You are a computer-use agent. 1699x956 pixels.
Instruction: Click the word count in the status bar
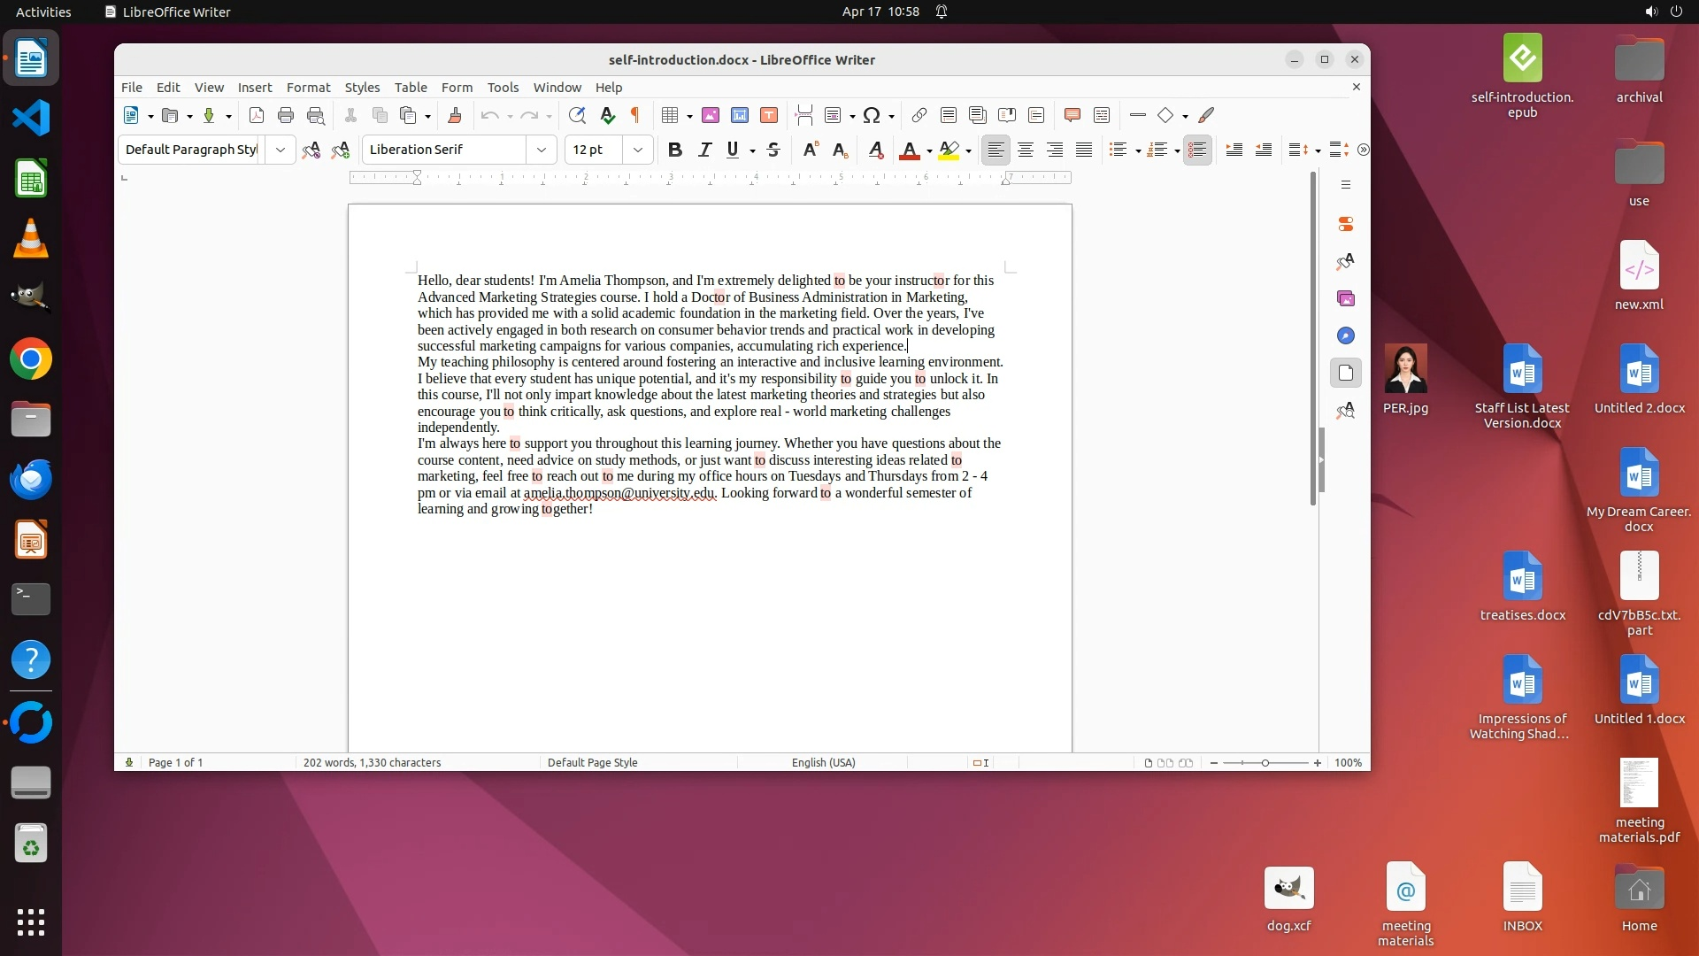coord(372,762)
